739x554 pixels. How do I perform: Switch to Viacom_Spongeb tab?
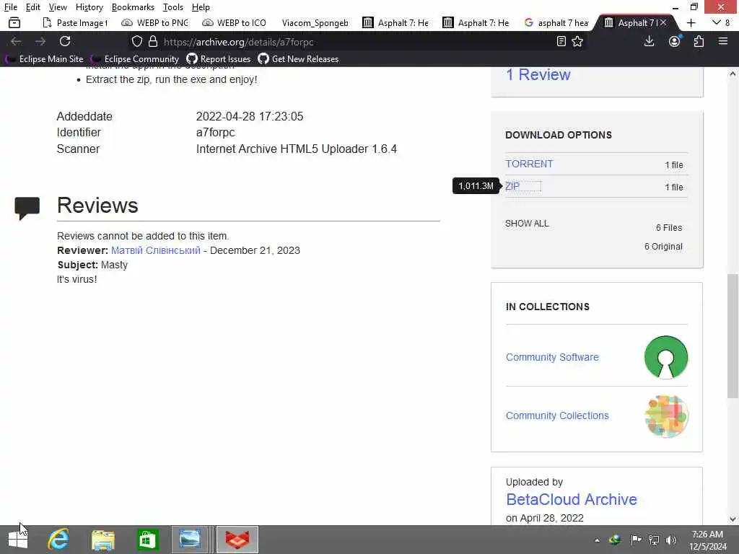(315, 22)
